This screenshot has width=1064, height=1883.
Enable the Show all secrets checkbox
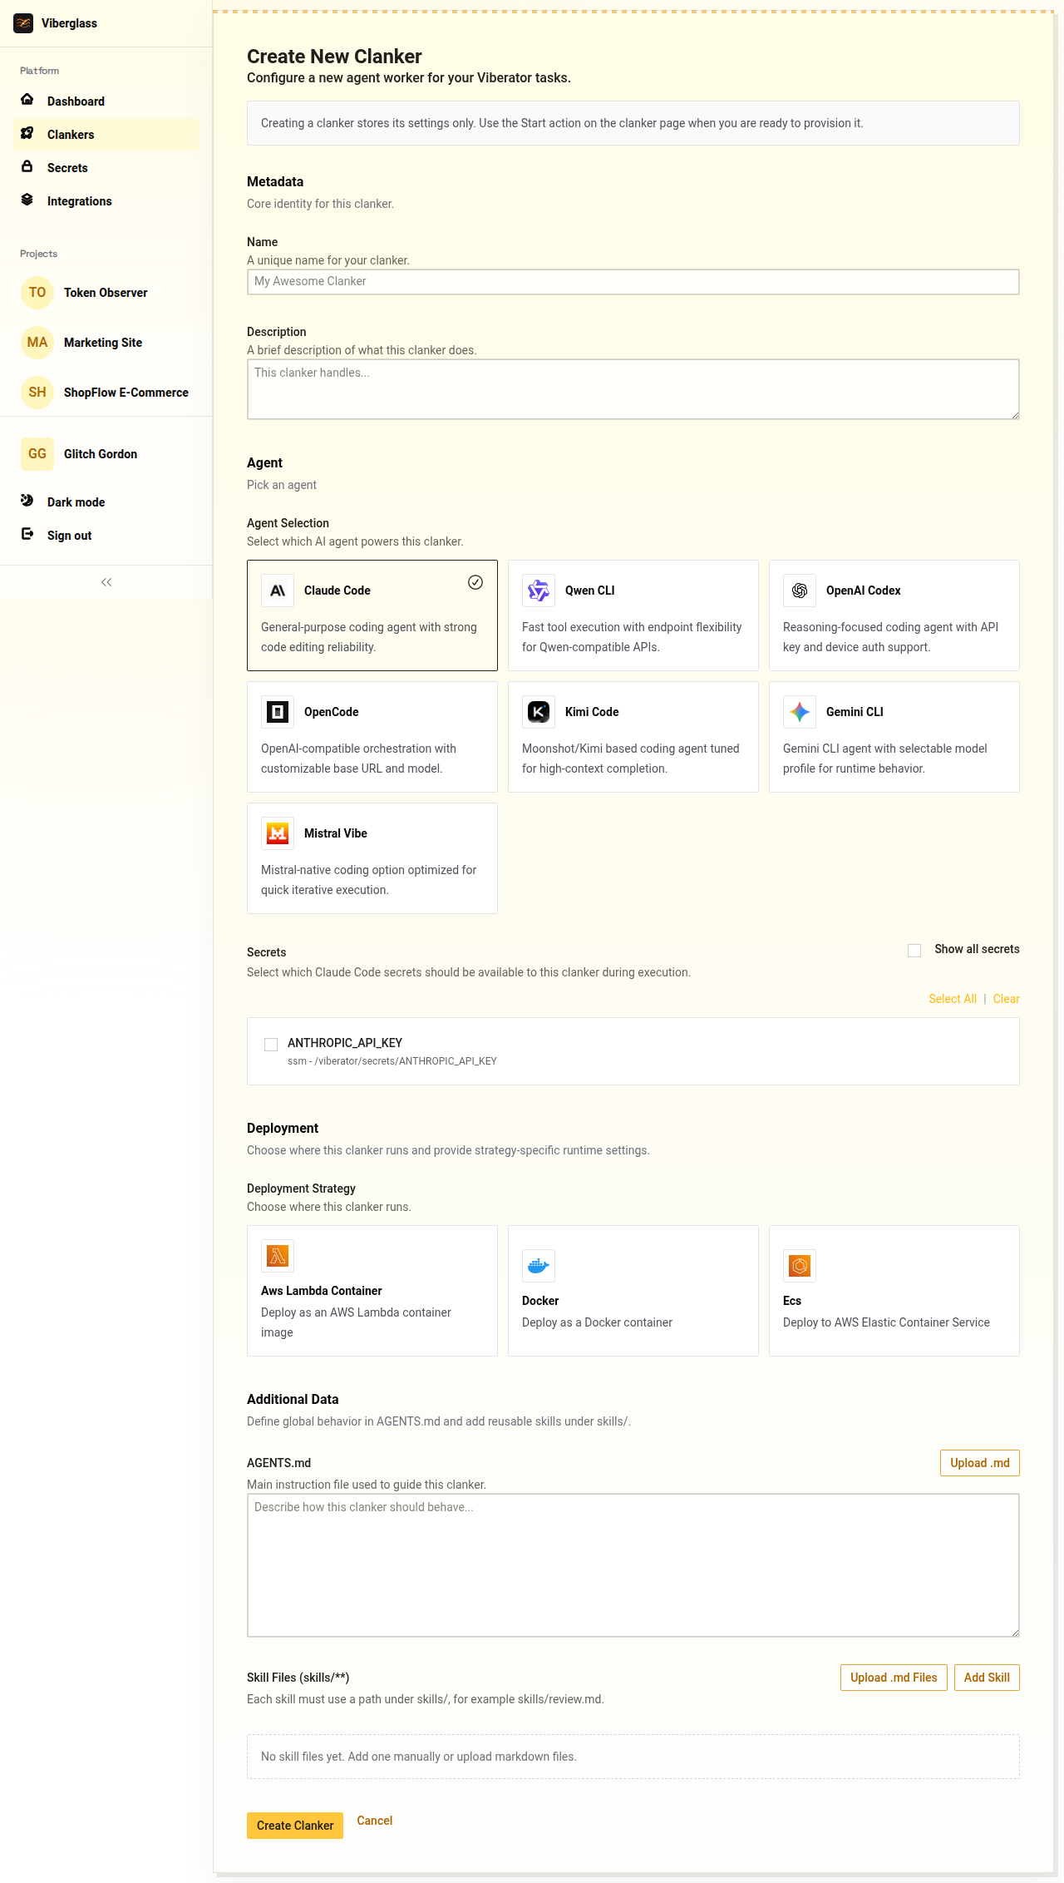pyautogui.click(x=914, y=950)
